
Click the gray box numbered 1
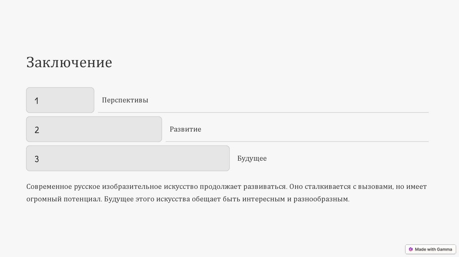[60, 100]
